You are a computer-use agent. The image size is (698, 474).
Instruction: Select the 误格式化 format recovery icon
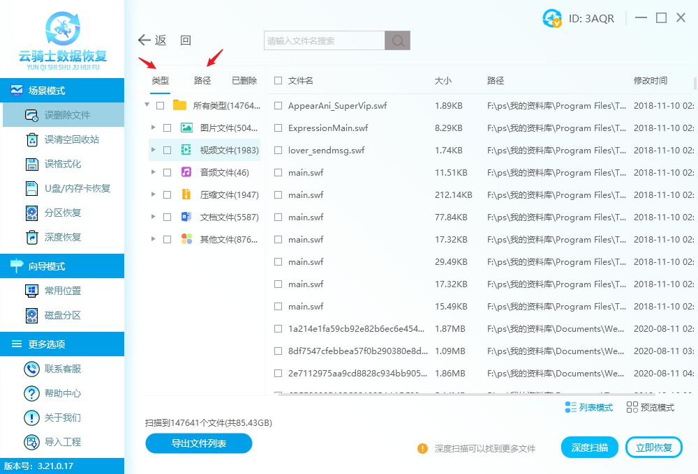tap(31, 164)
